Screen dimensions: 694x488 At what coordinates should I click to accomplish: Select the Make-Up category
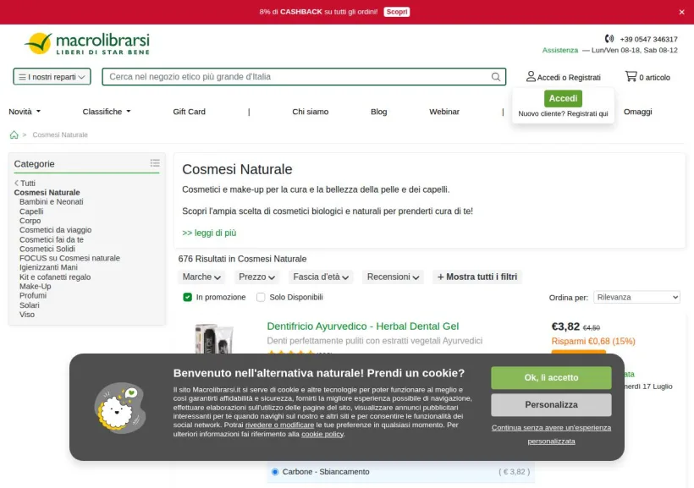click(35, 286)
